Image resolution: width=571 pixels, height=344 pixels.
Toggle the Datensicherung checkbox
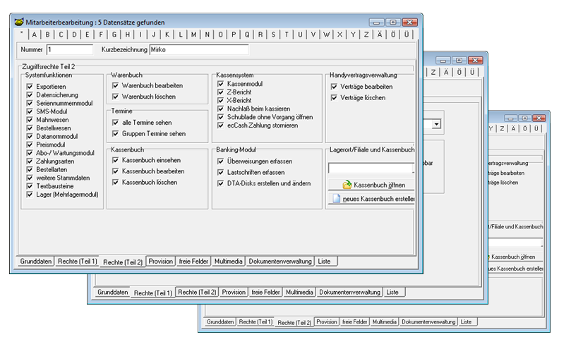coord(30,95)
